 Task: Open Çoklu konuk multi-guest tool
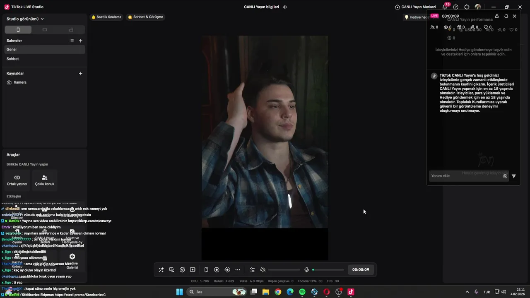pyautogui.click(x=45, y=180)
